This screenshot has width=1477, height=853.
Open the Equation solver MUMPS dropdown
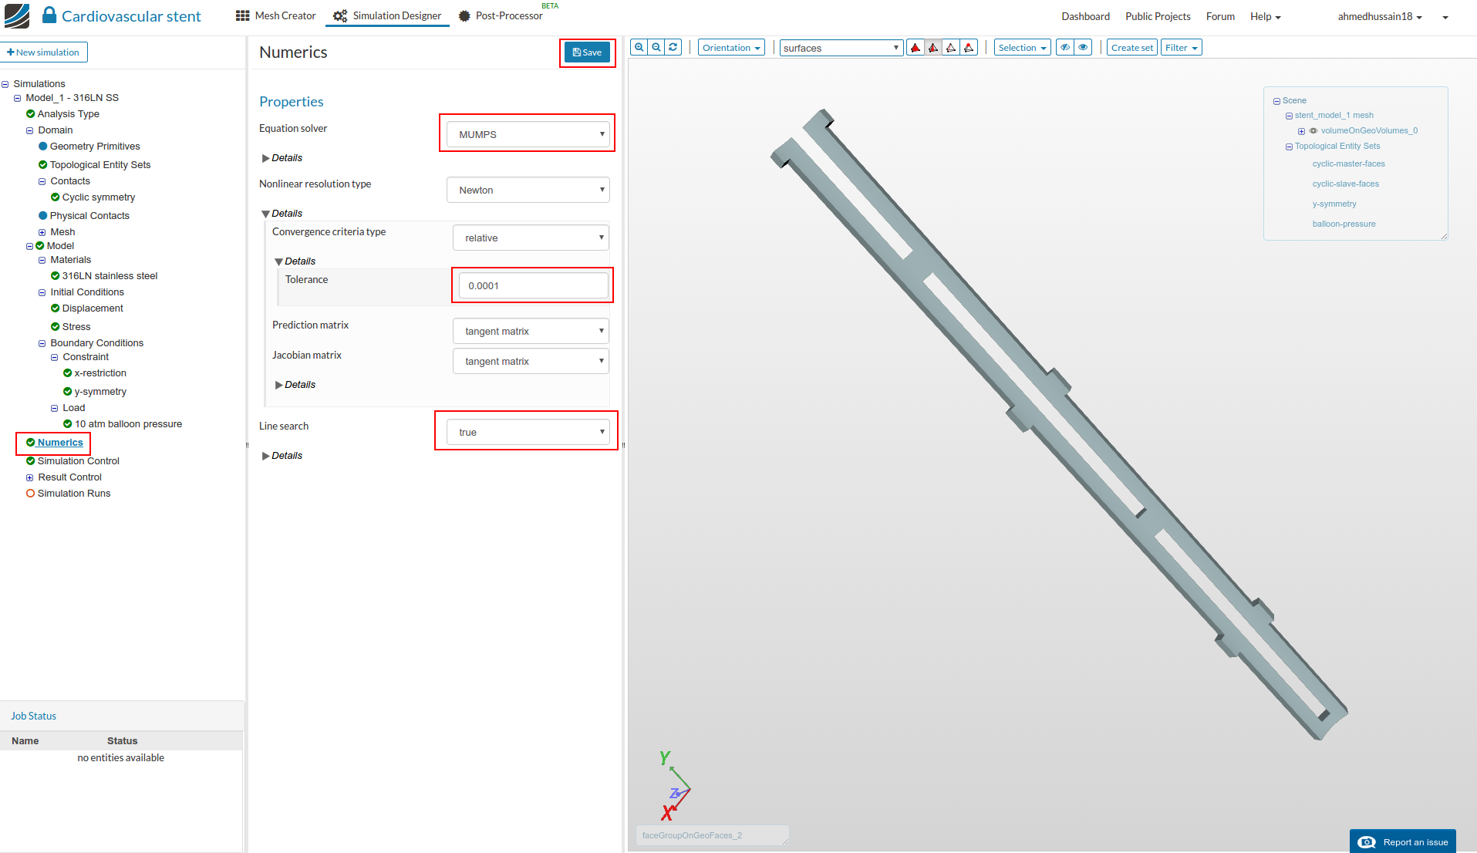(528, 134)
